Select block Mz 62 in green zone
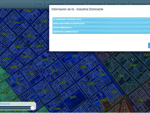 [x=5, y=93]
